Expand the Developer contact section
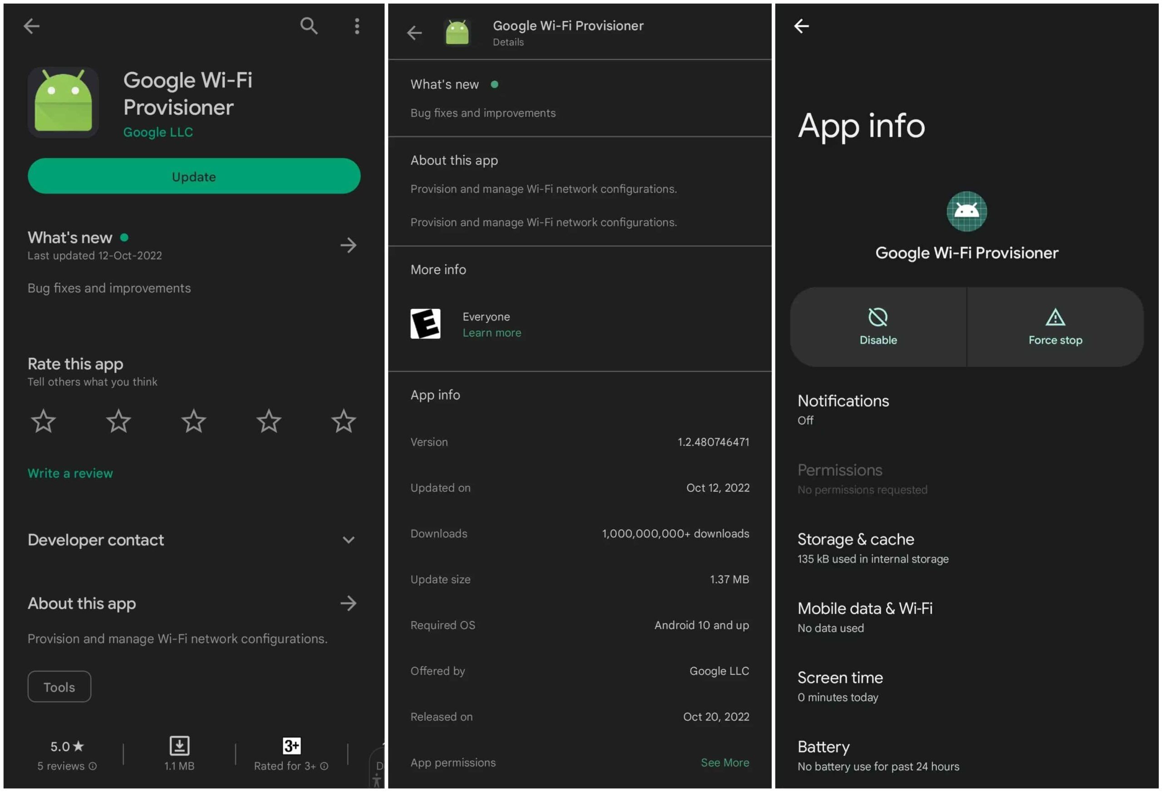This screenshot has height=792, width=1162. [349, 540]
